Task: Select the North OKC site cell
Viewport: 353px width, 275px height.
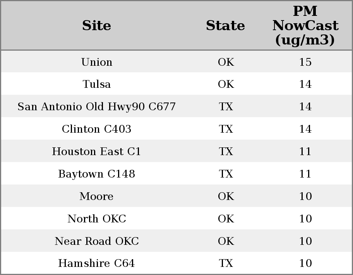Action: [97, 219]
